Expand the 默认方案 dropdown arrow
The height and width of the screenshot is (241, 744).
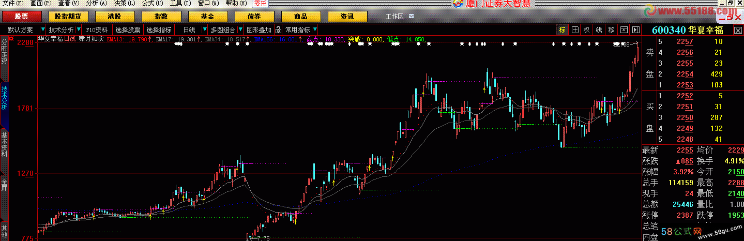(x=42, y=30)
